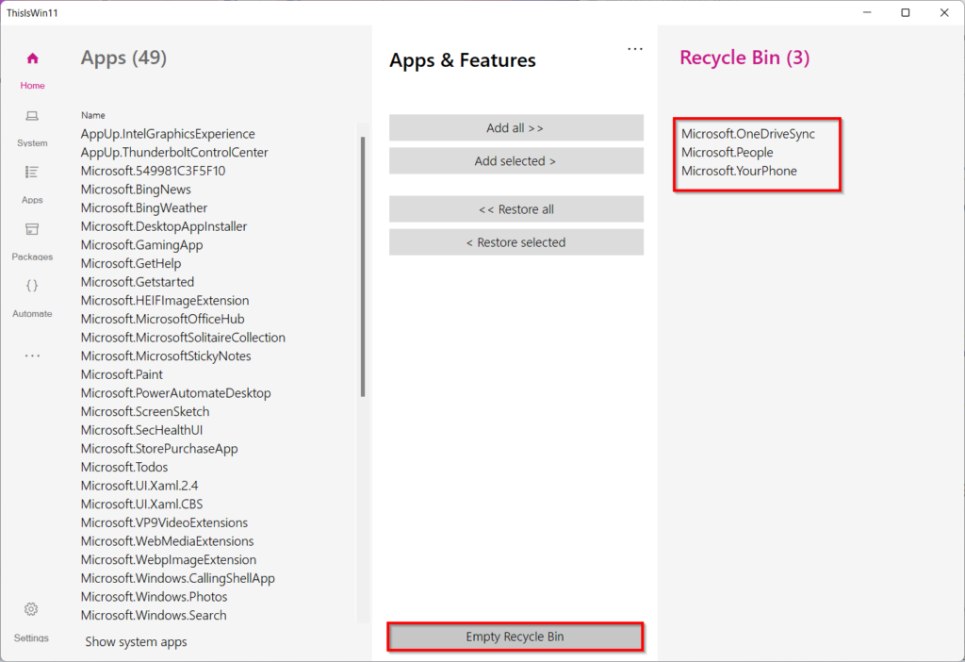Viewport: 965px width, 662px height.
Task: Select AppUp.IntelGraphicsExperience in apps list
Action: coord(168,134)
